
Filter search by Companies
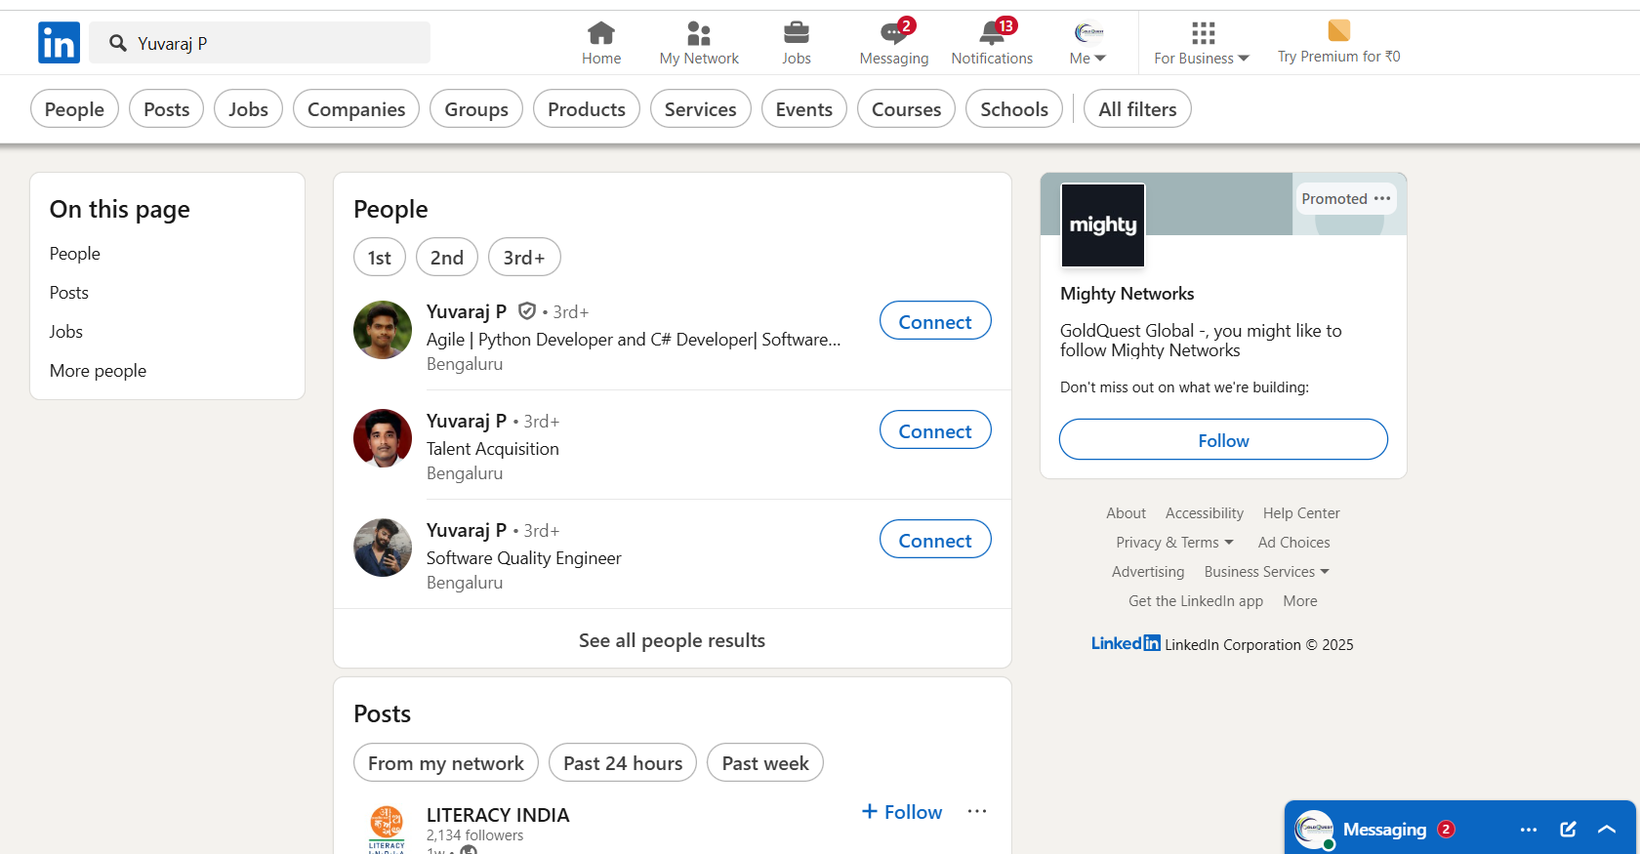tap(356, 109)
